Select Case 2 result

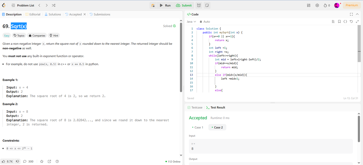click(217, 128)
